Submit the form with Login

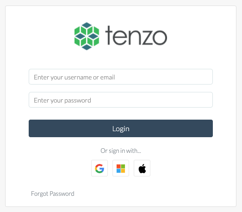click(121, 128)
